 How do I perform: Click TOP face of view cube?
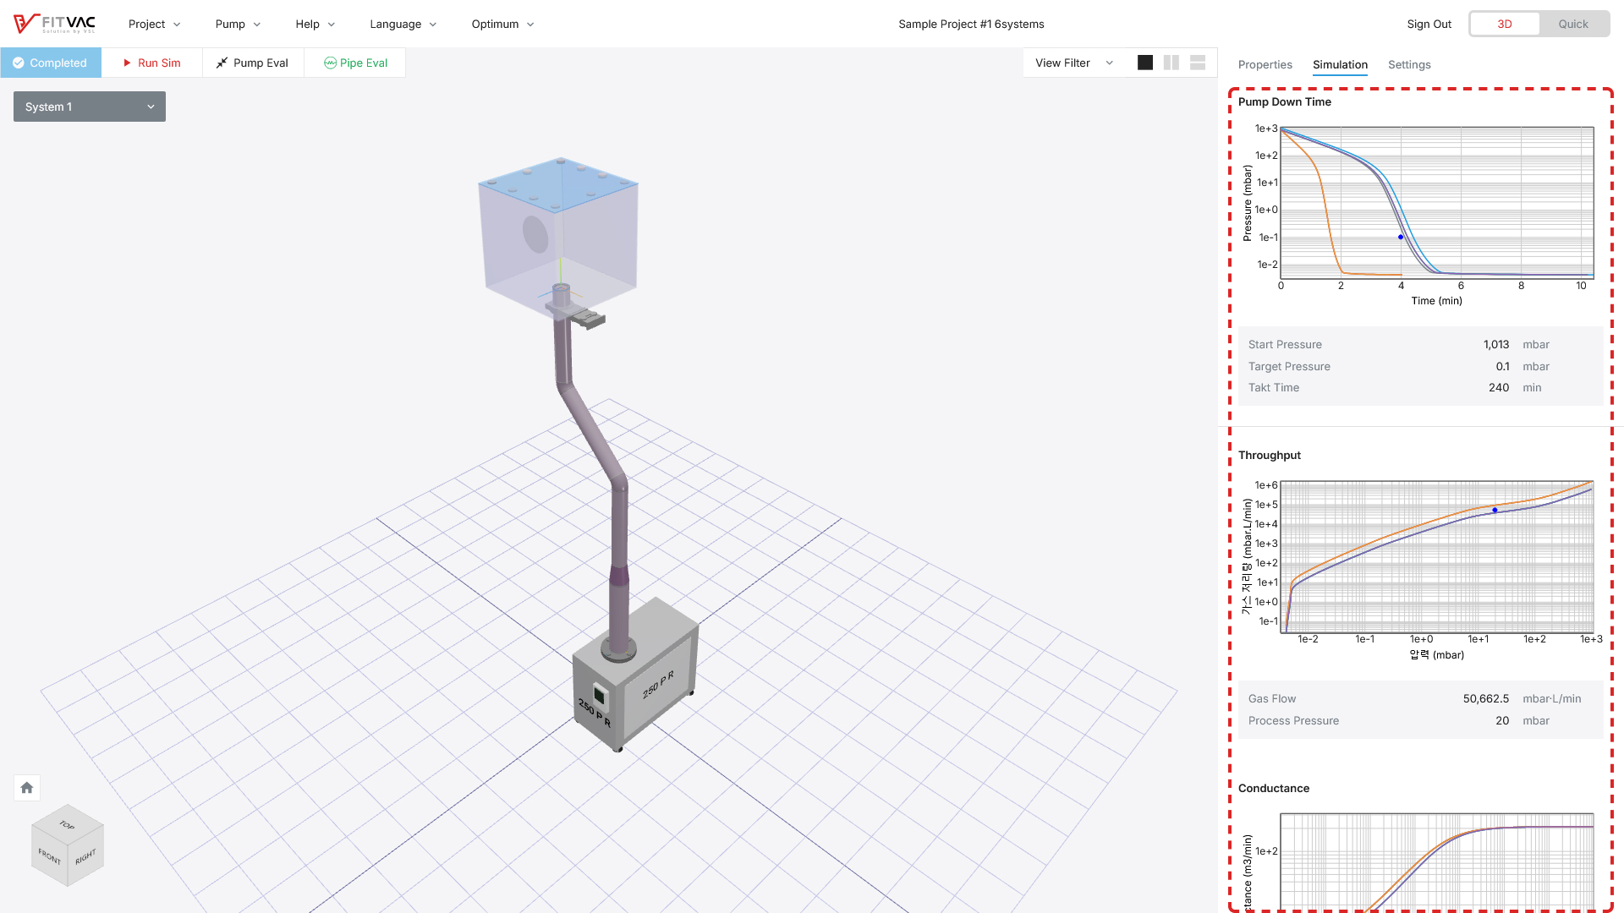click(x=67, y=825)
